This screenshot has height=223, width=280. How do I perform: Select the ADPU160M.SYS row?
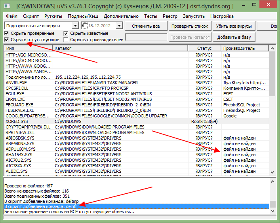pos(137,149)
